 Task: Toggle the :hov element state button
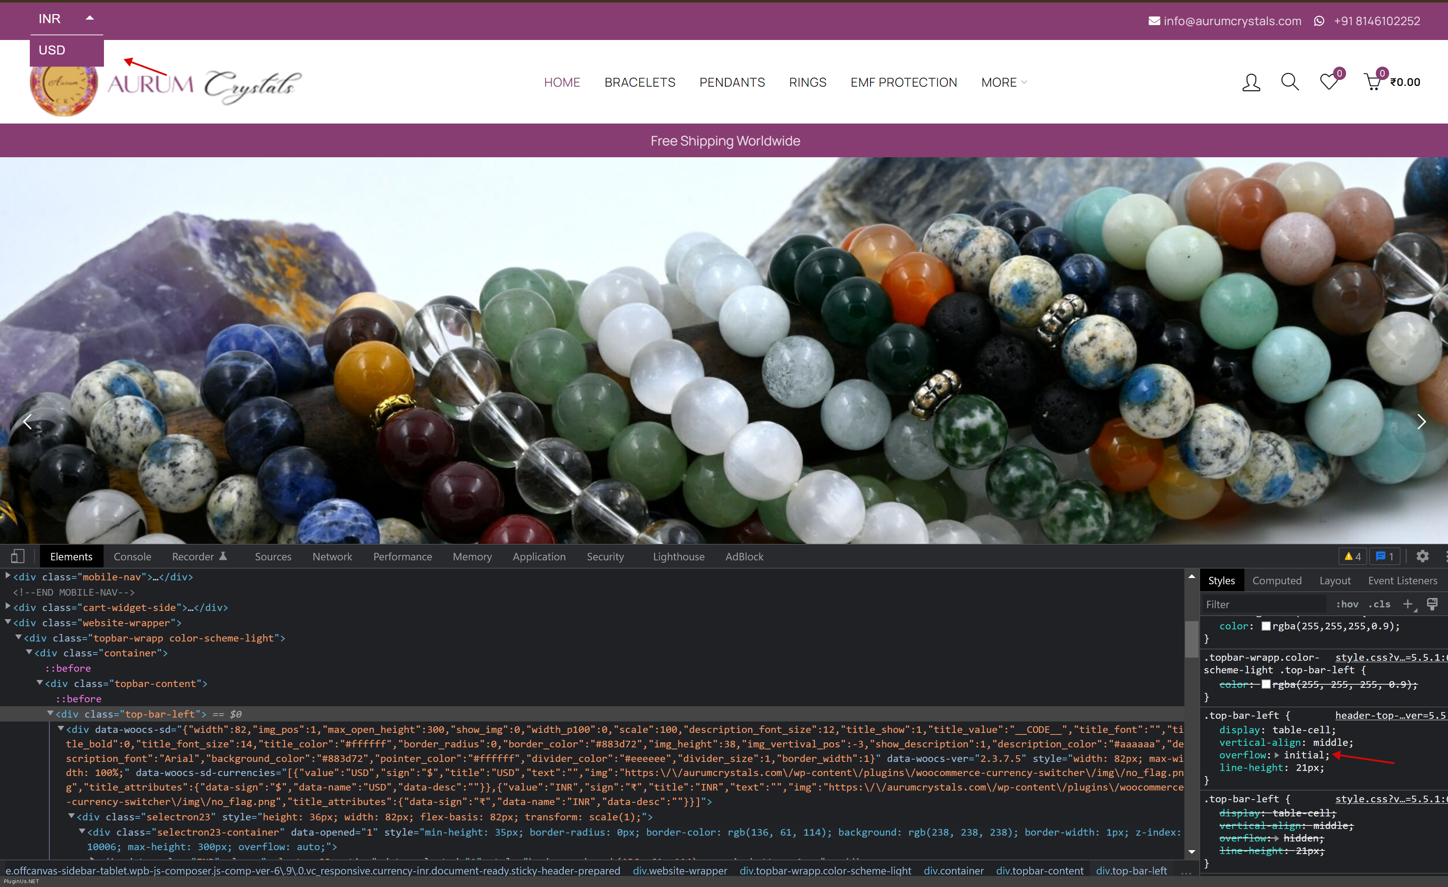[x=1347, y=604]
